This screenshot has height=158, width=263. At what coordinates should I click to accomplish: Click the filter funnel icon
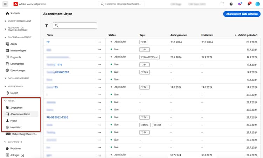47,26
